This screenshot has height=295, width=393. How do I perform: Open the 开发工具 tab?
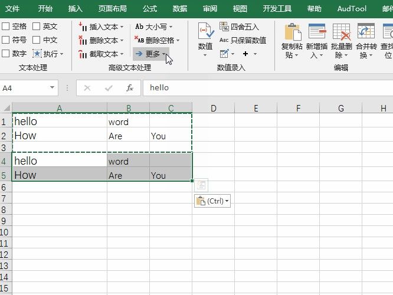click(x=277, y=9)
